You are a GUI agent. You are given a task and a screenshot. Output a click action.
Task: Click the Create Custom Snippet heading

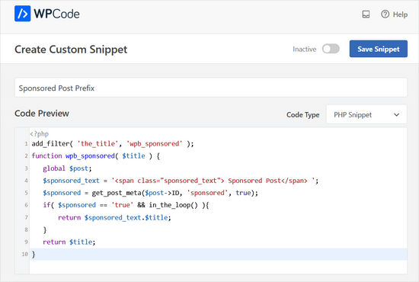tap(71, 50)
